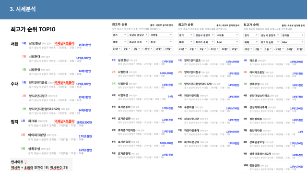Viewport: 307px width, 173px height.
Task: Select the 8위 파크타운삼익 listing
Action: [209, 144]
